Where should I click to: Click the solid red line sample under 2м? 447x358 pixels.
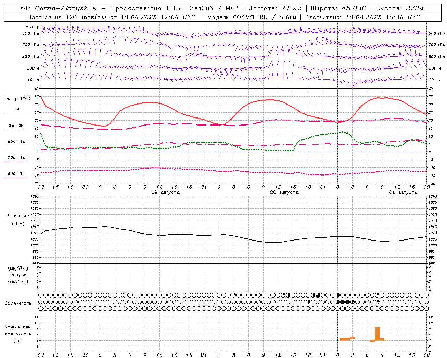16,113
